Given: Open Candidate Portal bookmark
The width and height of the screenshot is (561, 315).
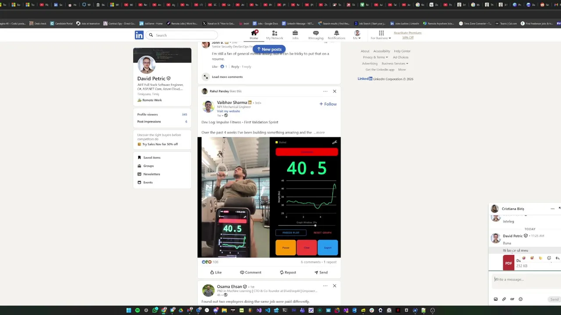Looking at the screenshot, I should tap(61, 24).
